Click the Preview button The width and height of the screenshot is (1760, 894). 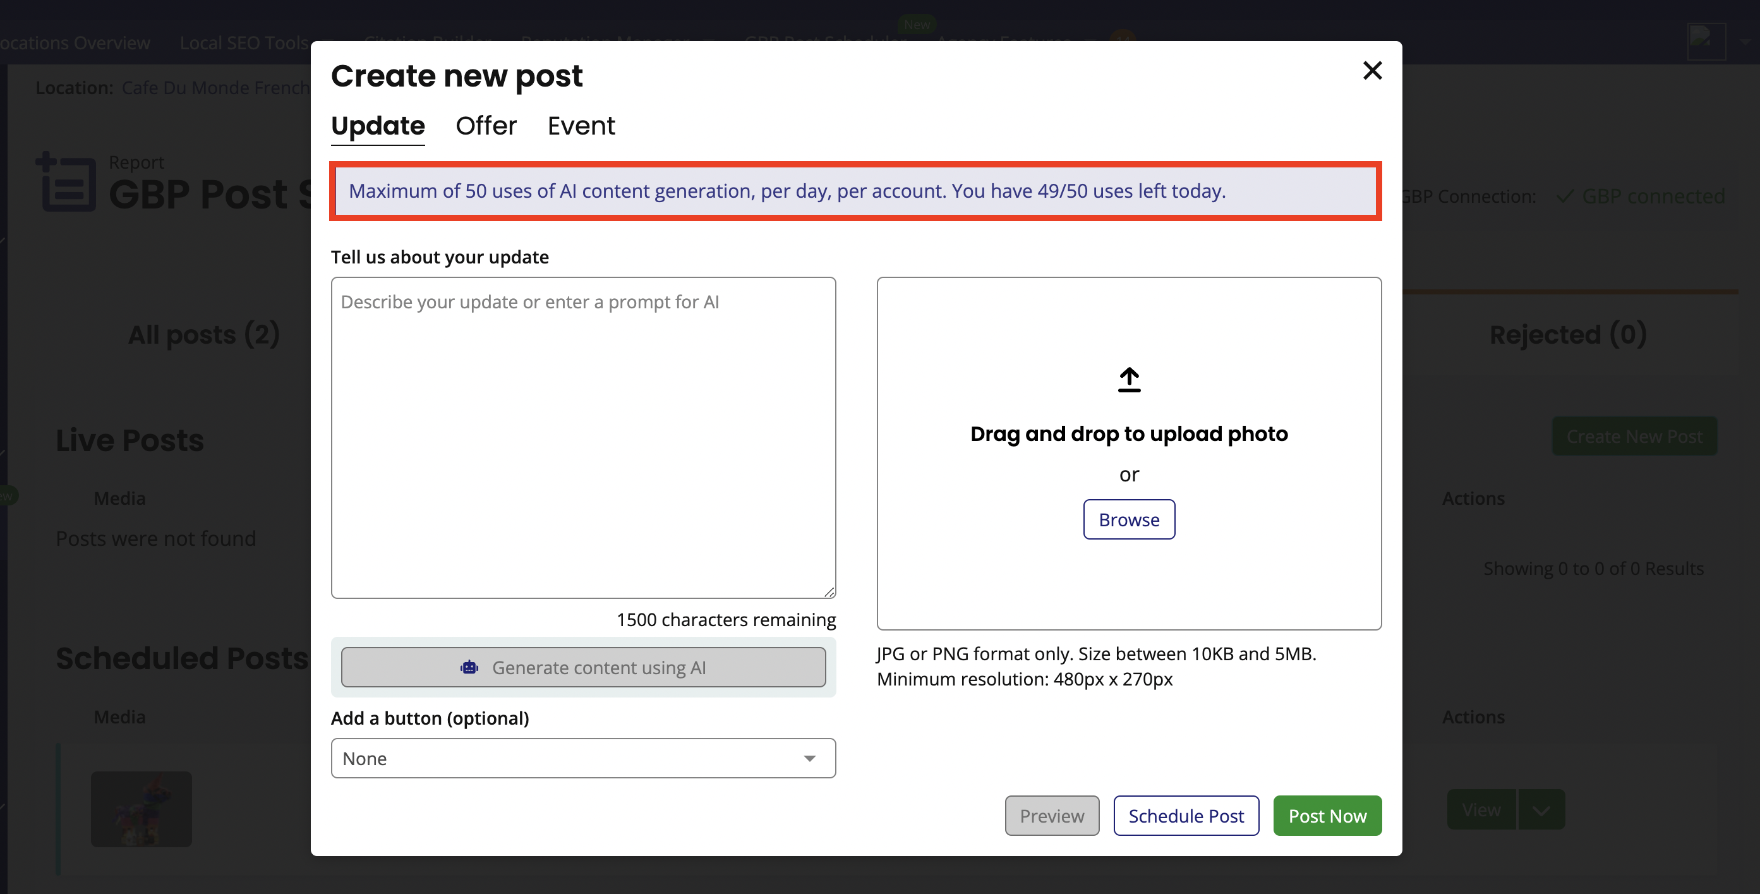[x=1051, y=816]
